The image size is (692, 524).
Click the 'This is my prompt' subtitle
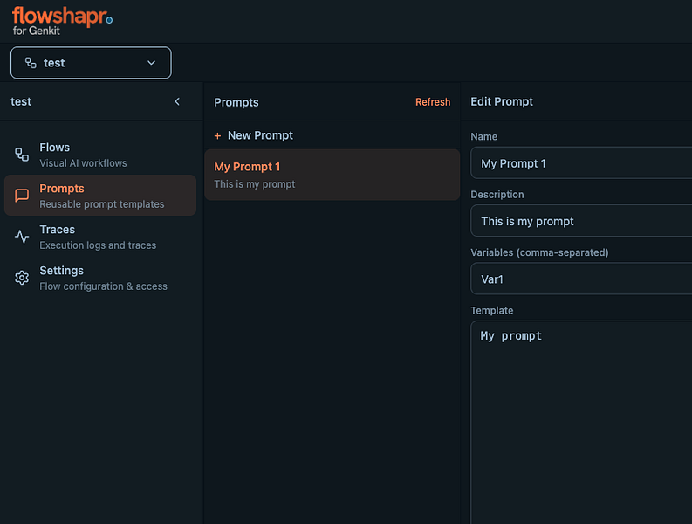click(x=255, y=184)
